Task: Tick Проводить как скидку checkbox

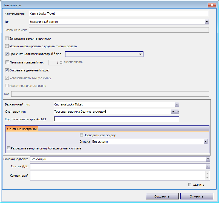Action: (81, 135)
